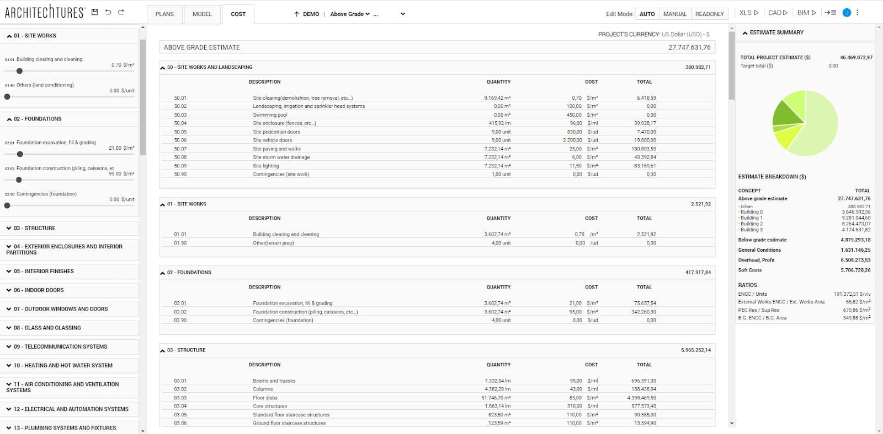883x434 pixels.
Task: Switch edit mode to MANUAL
Action: click(675, 14)
